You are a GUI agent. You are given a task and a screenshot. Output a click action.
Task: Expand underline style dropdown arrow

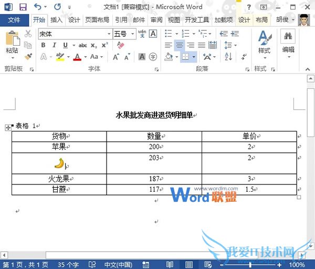pyautogui.click(x=73, y=45)
